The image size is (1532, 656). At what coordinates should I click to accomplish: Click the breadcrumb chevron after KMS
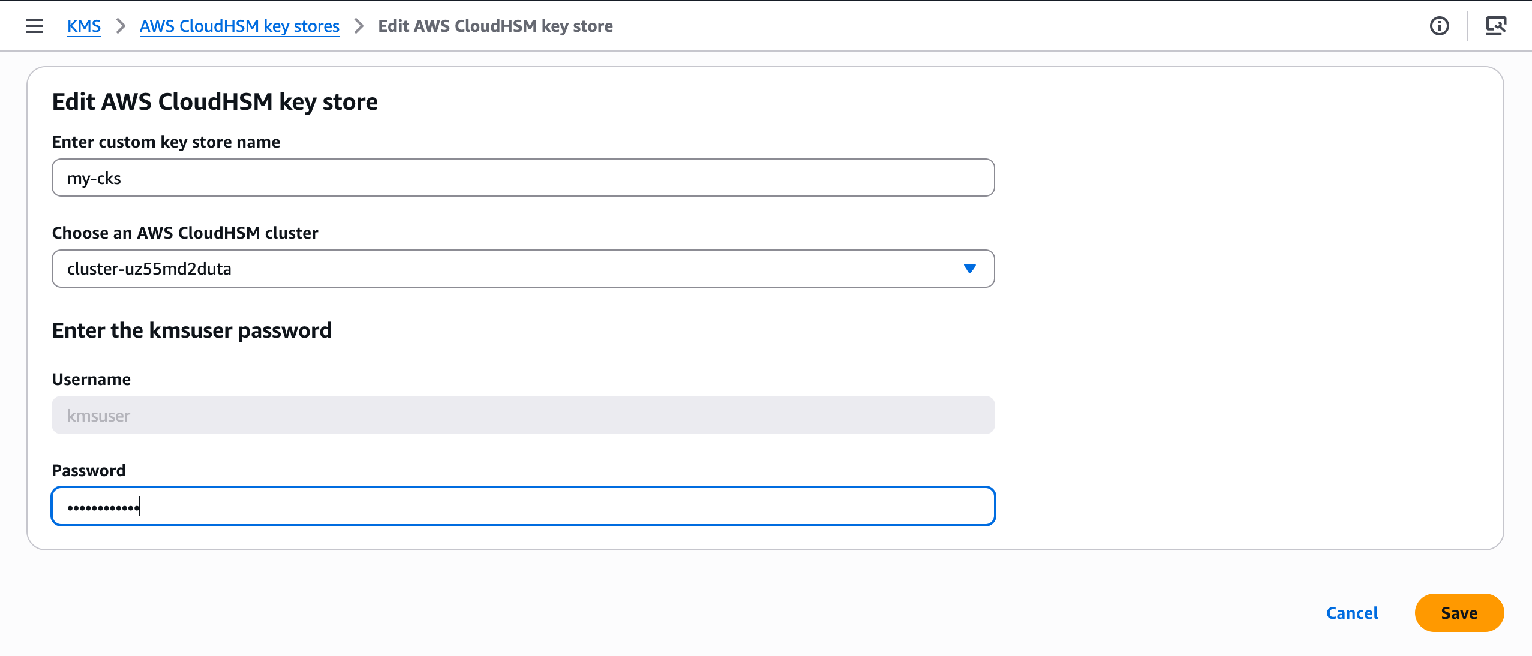121,26
